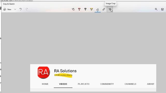
Task: Open the Zoom control
Action: click(x=156, y=9)
